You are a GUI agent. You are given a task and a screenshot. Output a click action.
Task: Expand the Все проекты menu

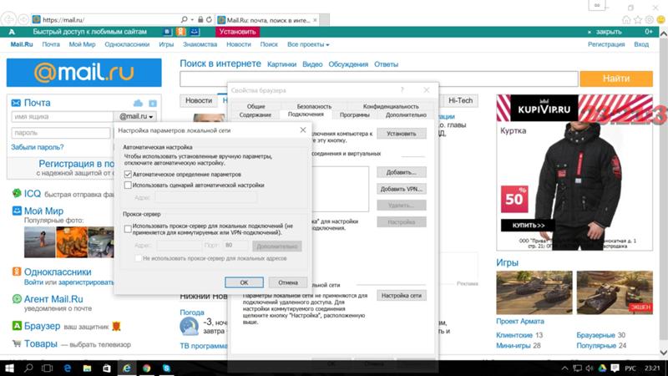pos(308,44)
